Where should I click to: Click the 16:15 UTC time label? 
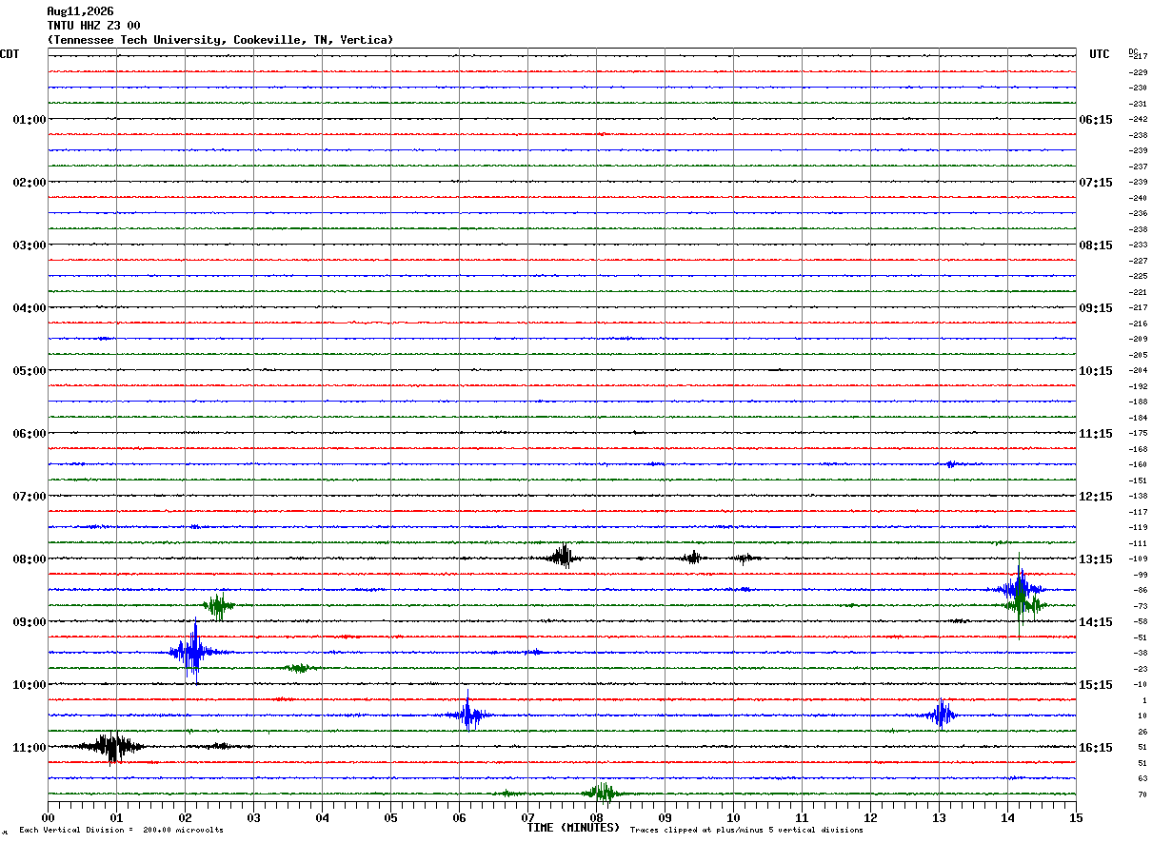pyautogui.click(x=1095, y=748)
